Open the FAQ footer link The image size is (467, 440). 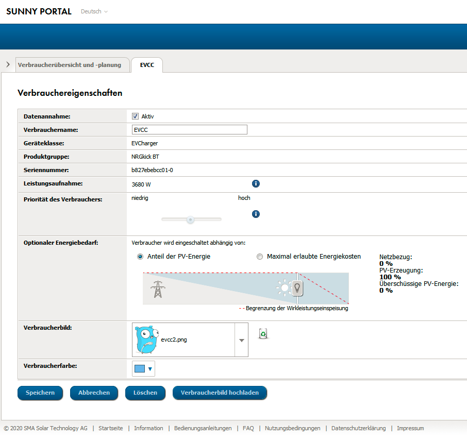tap(248, 428)
